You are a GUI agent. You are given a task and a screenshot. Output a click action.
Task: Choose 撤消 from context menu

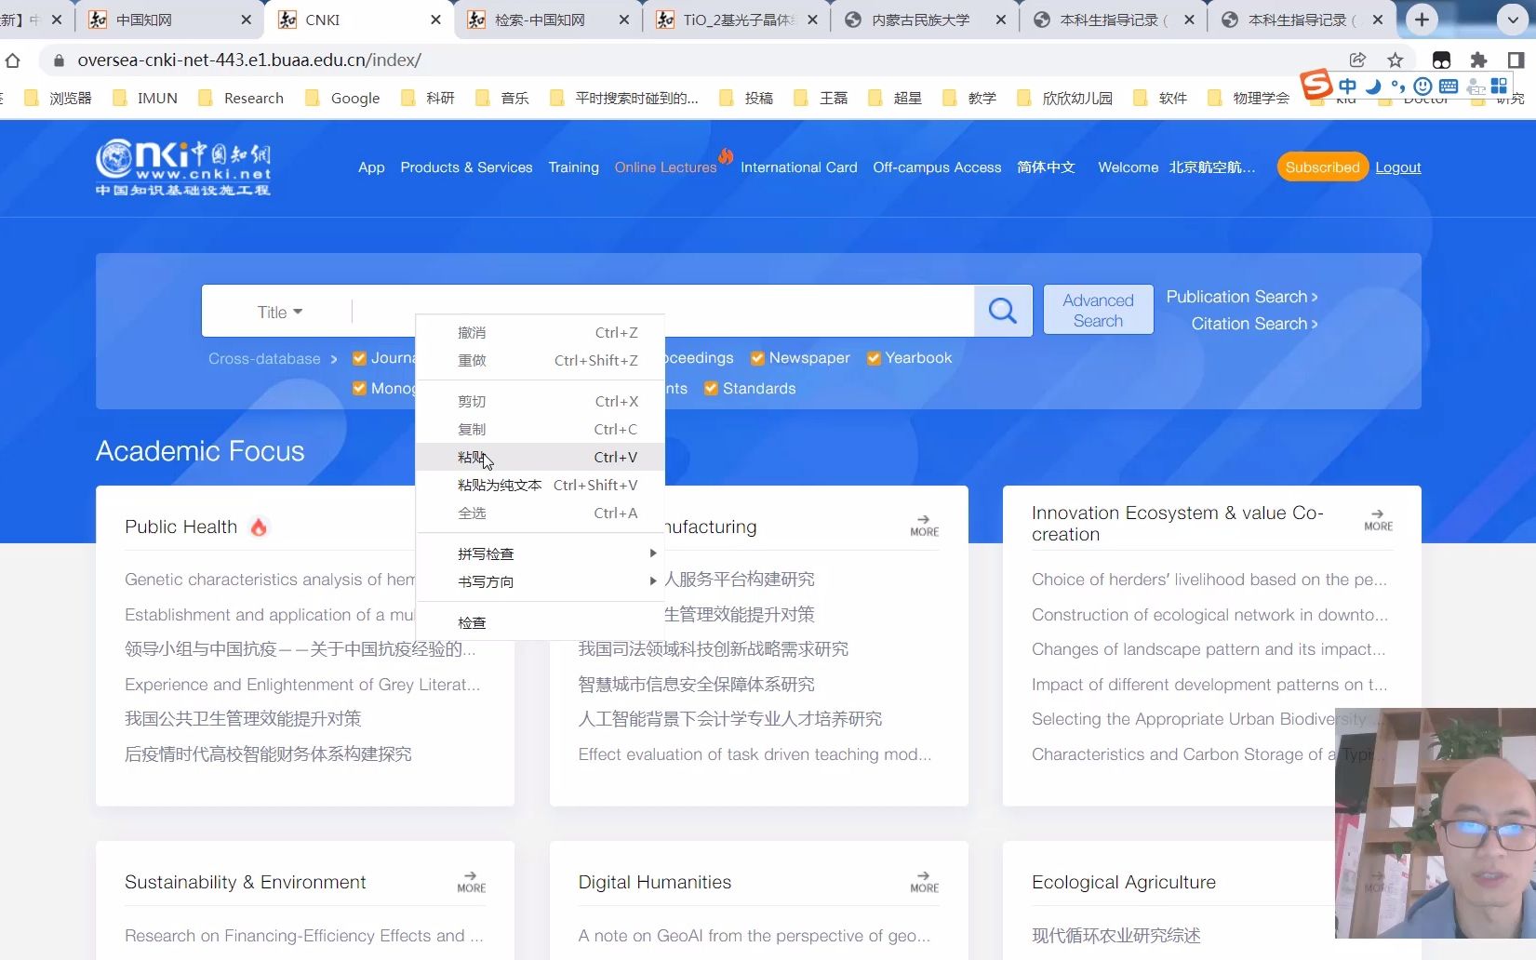[x=540, y=332]
